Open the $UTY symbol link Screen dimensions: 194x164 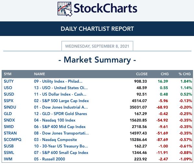click(x=9, y=81)
